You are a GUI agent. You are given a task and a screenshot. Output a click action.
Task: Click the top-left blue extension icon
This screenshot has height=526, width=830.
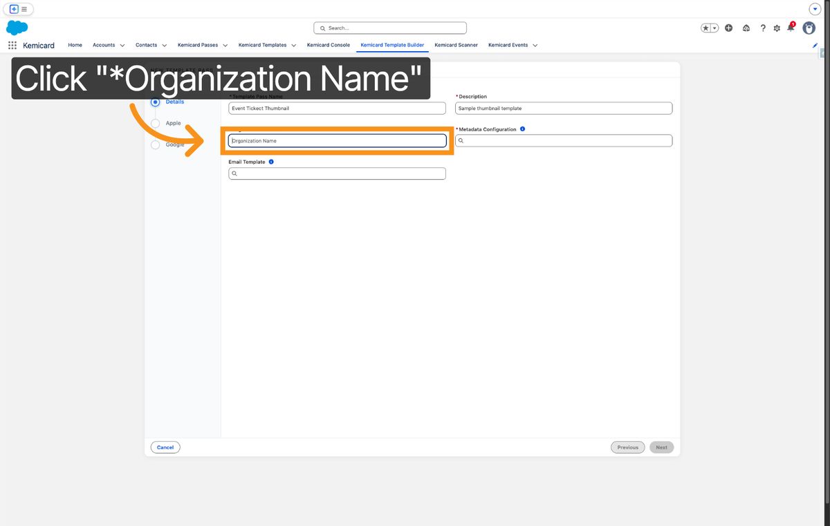pos(14,9)
